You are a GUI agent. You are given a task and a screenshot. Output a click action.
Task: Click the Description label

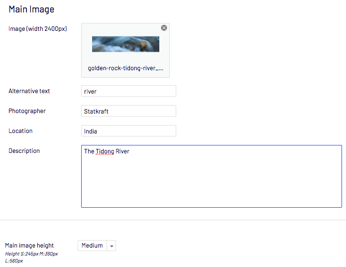coord(24,150)
